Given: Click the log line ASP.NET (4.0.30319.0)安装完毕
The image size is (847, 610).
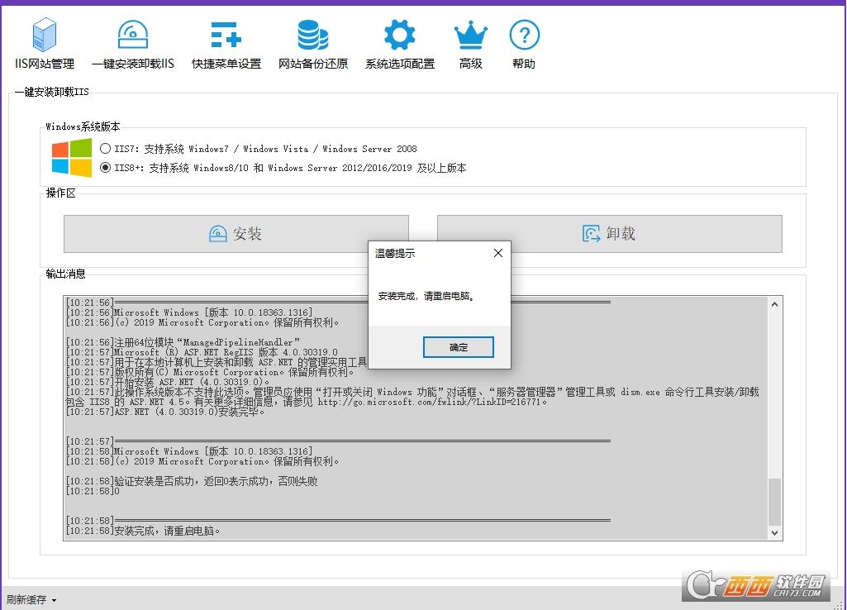Looking at the screenshot, I should click(165, 412).
